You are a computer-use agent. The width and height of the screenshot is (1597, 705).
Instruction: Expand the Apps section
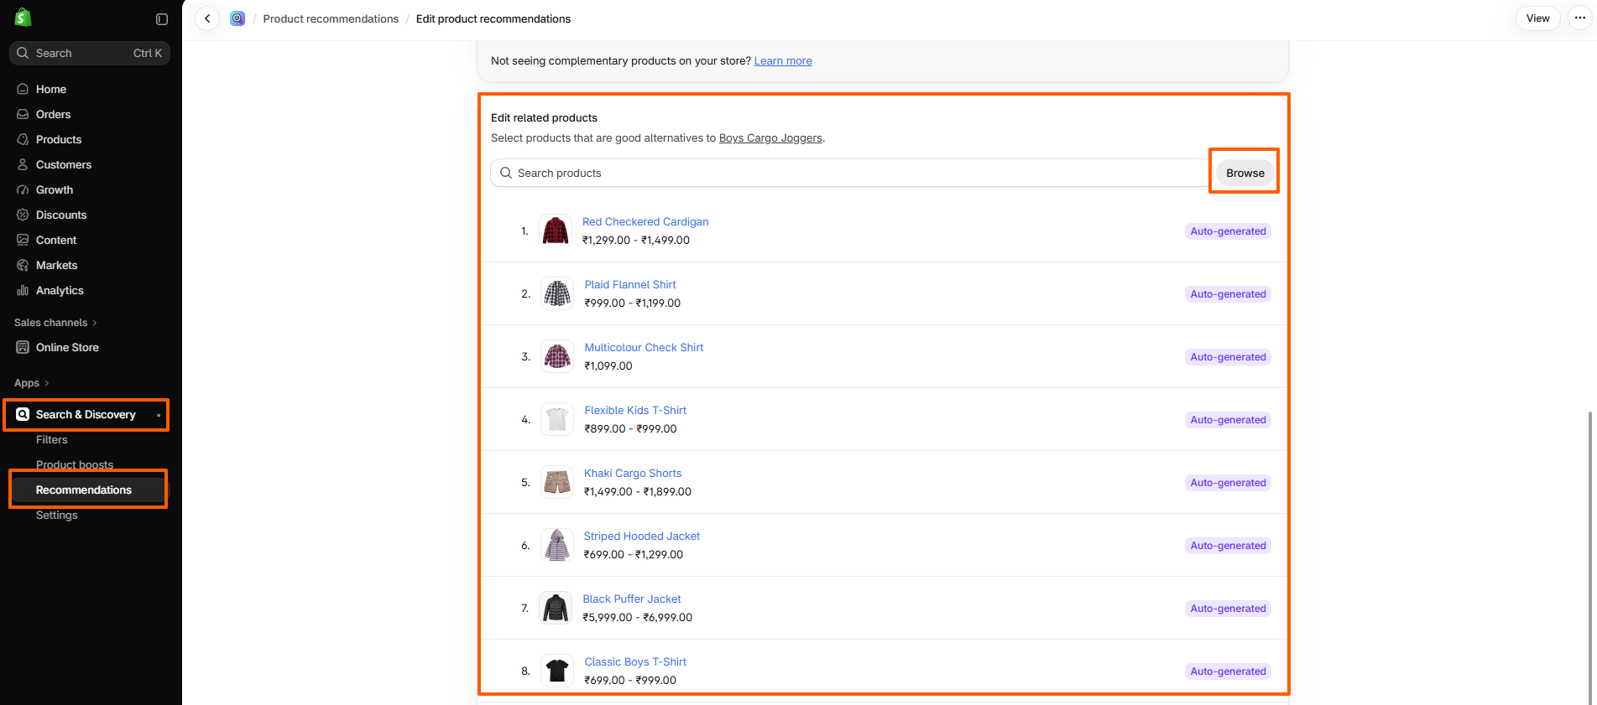pyautogui.click(x=32, y=383)
